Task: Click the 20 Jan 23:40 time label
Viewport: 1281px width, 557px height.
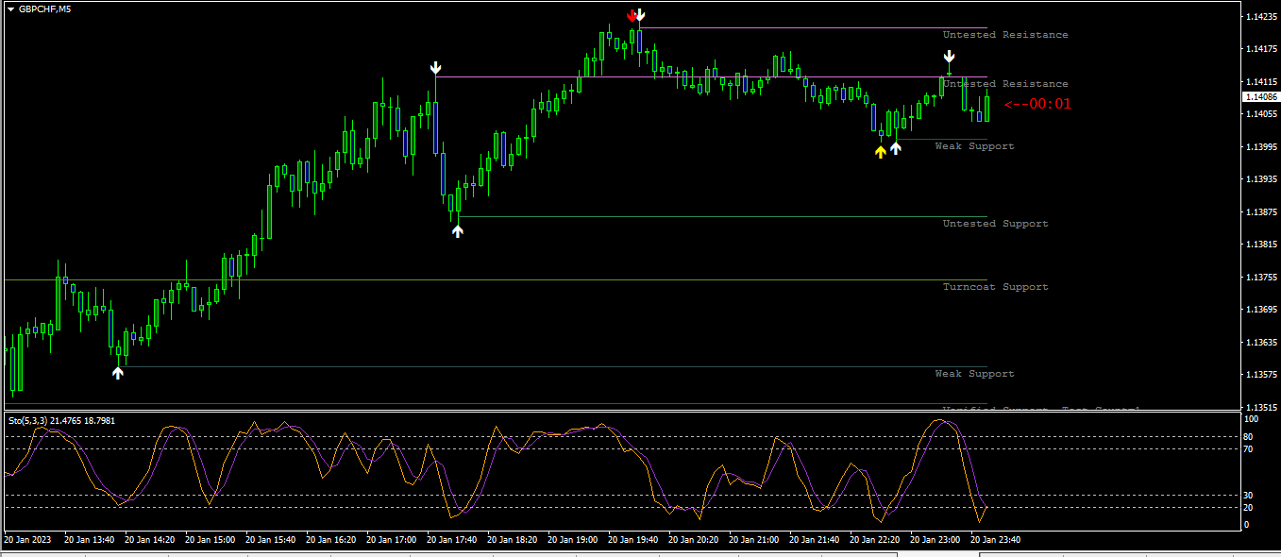Action: click(x=995, y=540)
